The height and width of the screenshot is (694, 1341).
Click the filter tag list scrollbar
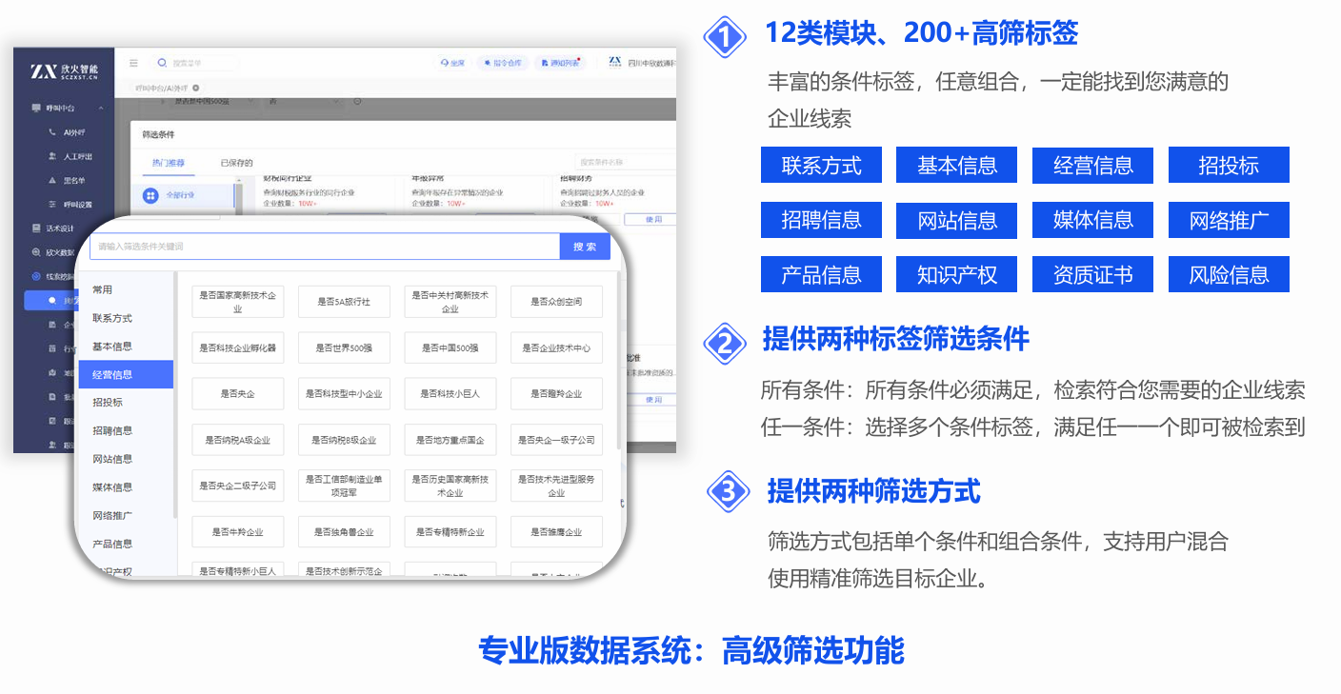tap(619, 362)
